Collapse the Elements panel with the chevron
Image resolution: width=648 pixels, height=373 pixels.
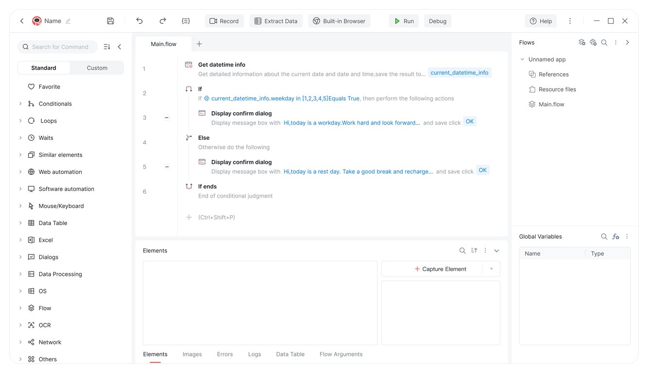click(x=496, y=251)
